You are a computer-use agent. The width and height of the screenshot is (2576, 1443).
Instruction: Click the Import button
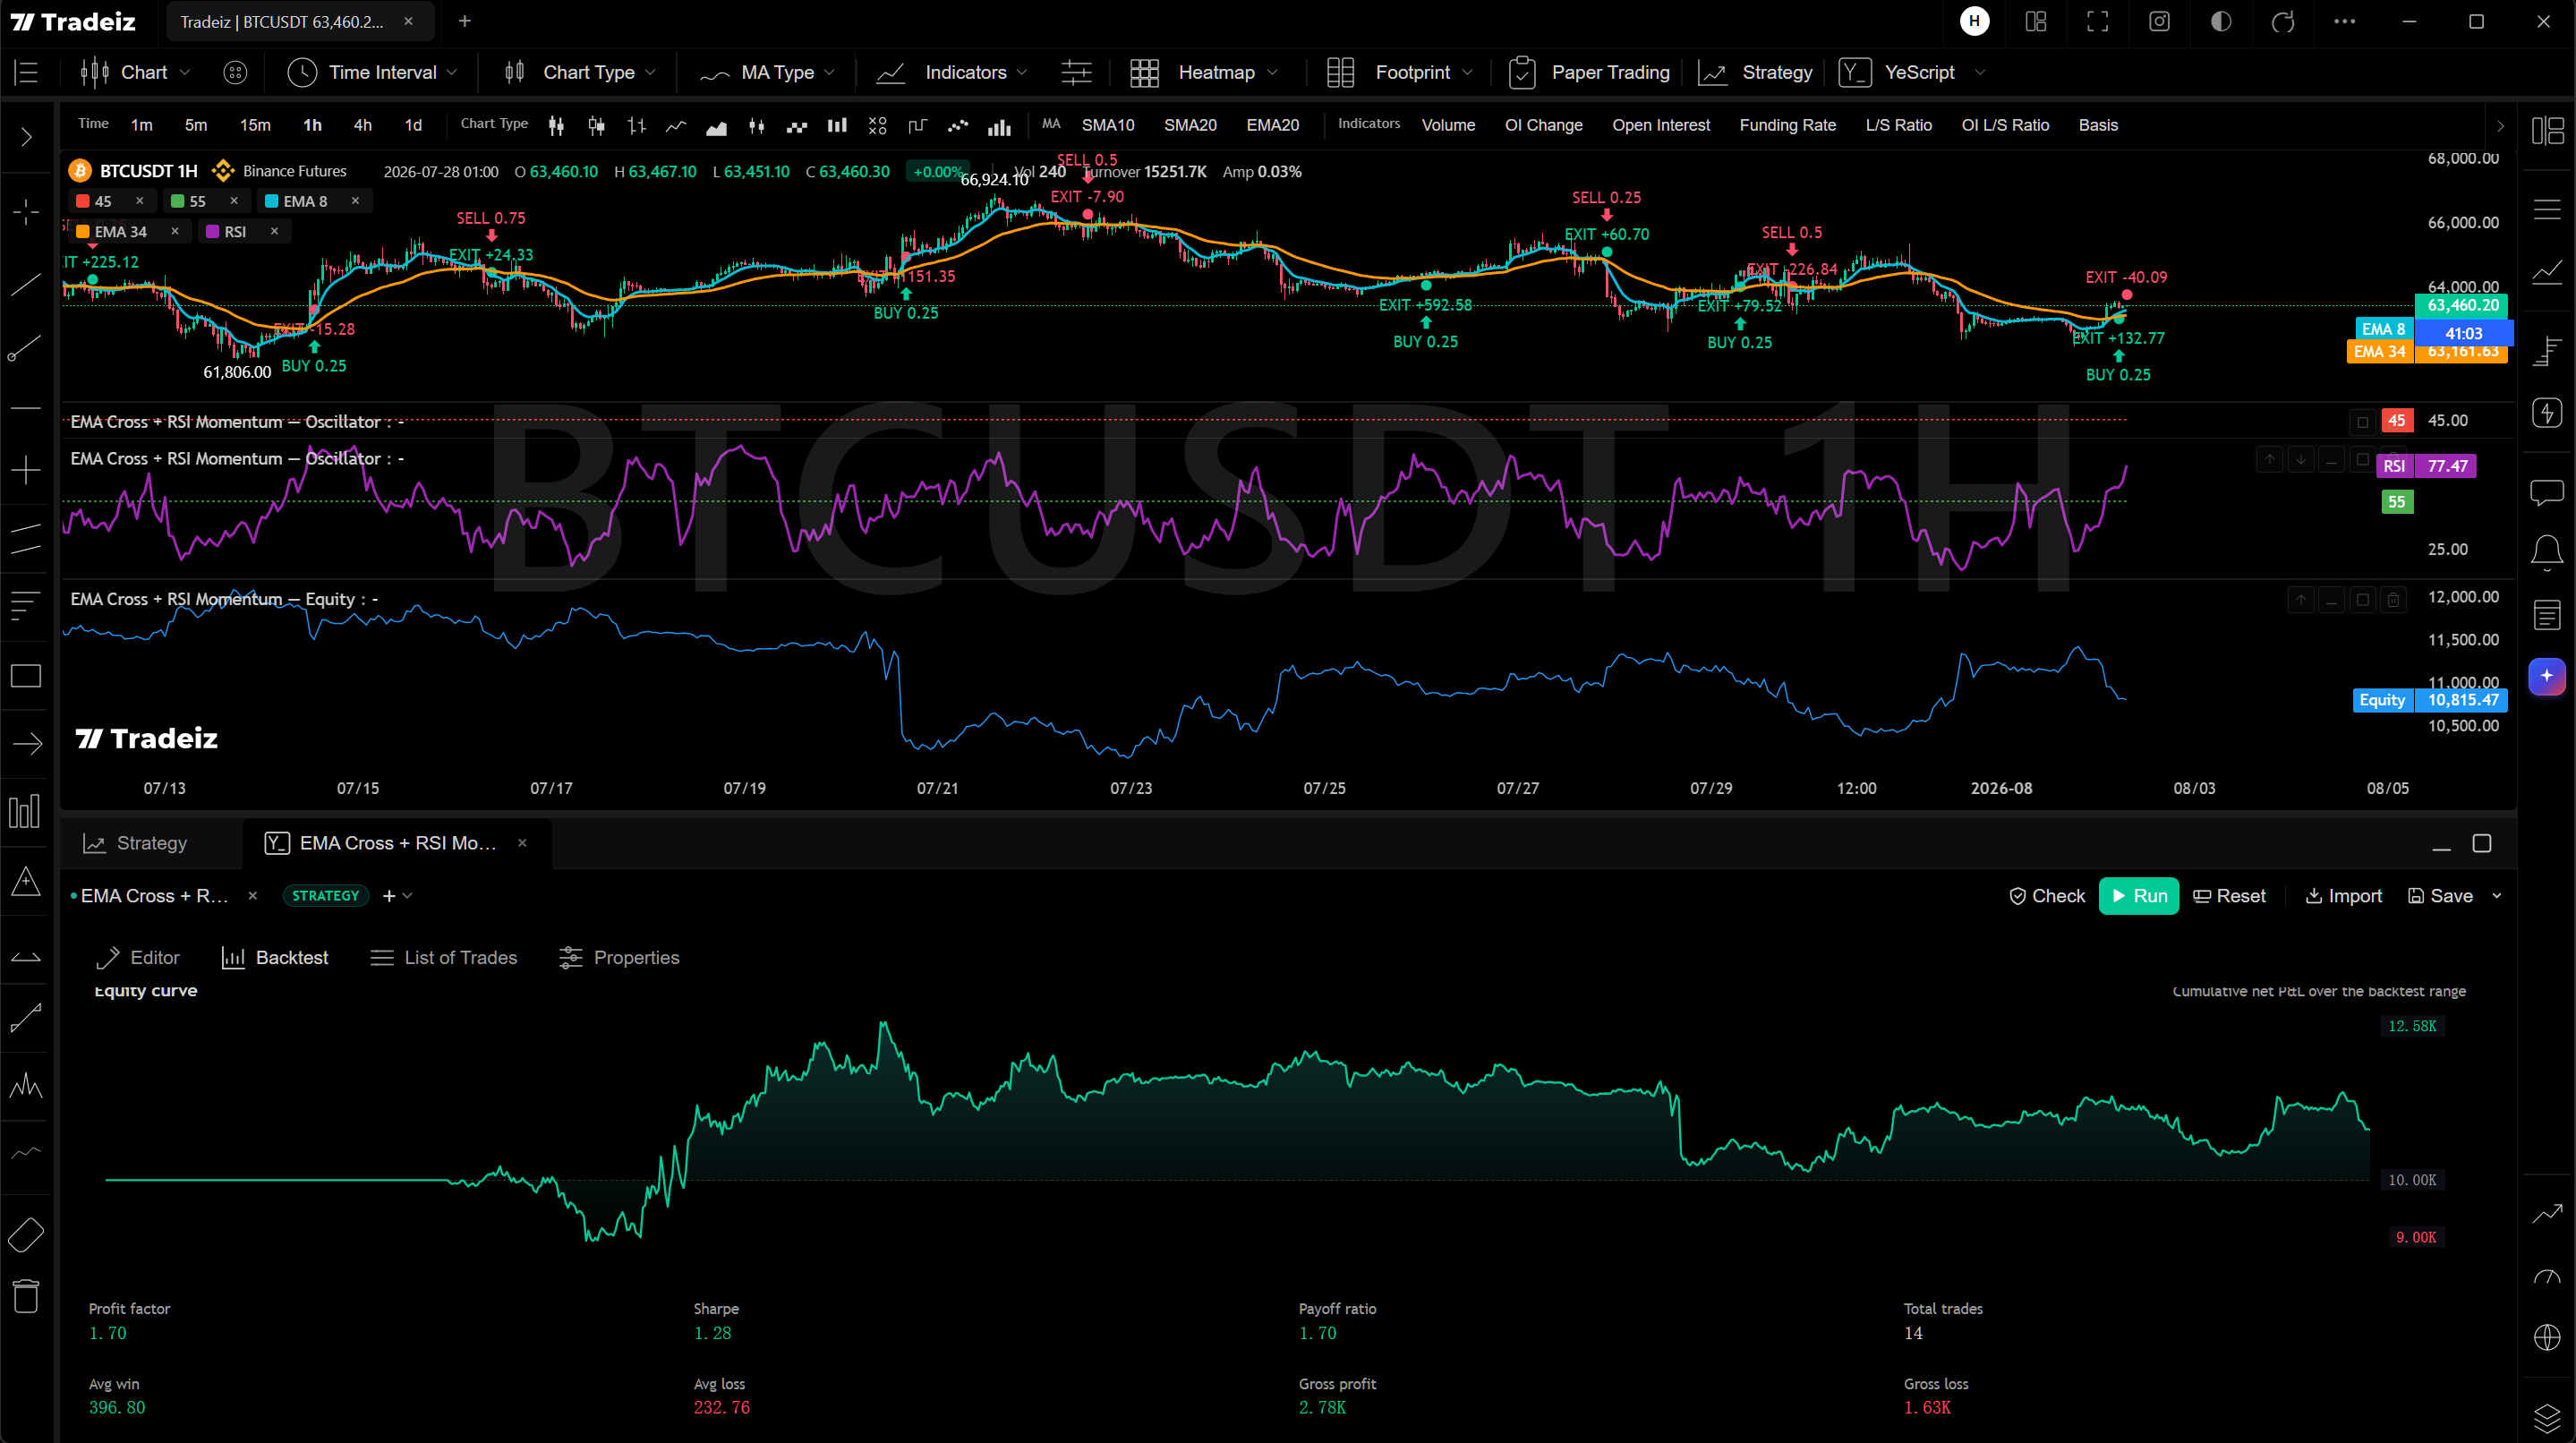(x=2344, y=896)
